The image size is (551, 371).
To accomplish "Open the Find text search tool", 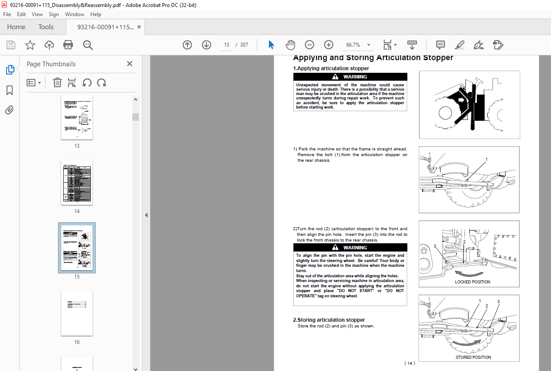I will pos(88,45).
